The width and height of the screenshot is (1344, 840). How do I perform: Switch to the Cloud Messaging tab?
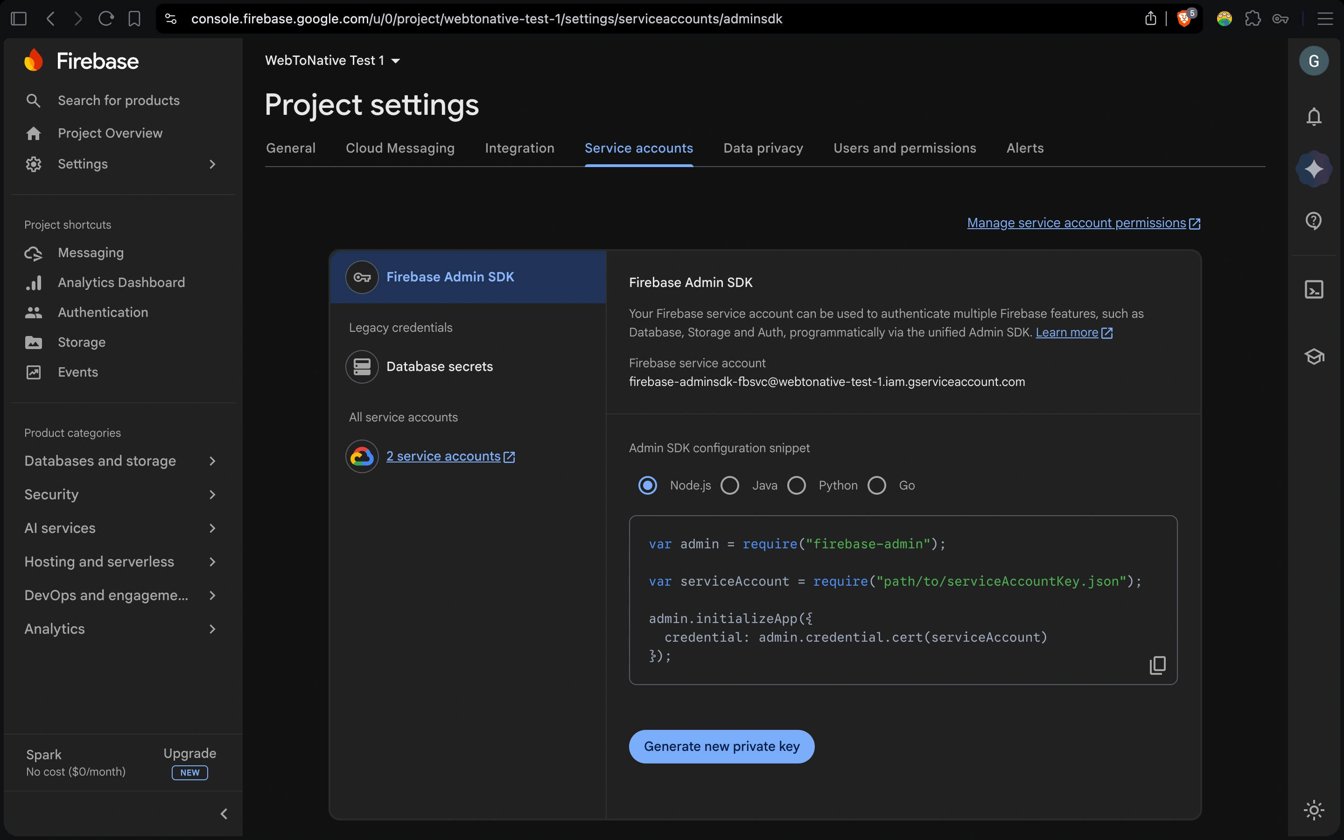(x=400, y=148)
